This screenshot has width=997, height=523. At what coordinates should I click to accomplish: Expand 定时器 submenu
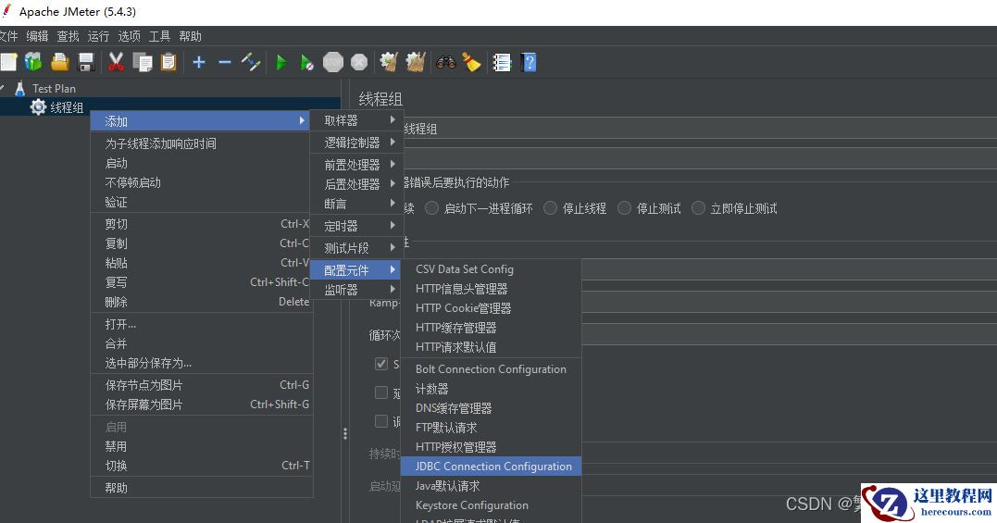pos(356,226)
